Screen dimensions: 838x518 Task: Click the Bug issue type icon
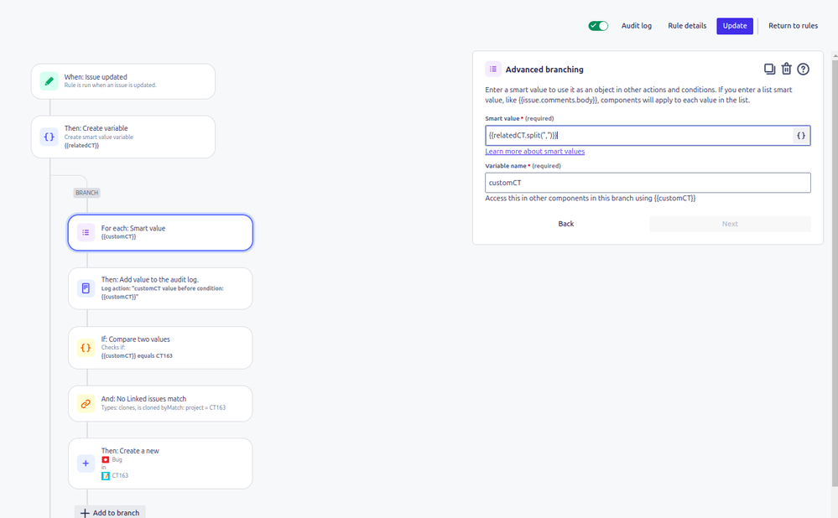point(106,459)
